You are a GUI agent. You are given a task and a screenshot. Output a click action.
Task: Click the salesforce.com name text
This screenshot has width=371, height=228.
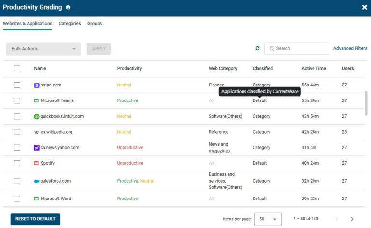click(56, 181)
